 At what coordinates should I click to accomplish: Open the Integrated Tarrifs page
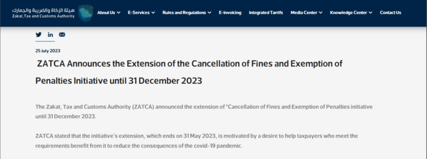(x=266, y=13)
